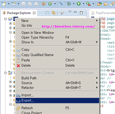
Task: Toggle the Link with Editor icon
Action: click(x=54, y=13)
